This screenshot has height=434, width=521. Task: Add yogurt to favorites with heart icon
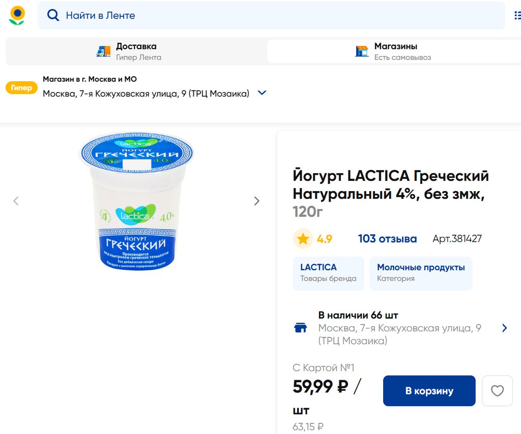497,391
